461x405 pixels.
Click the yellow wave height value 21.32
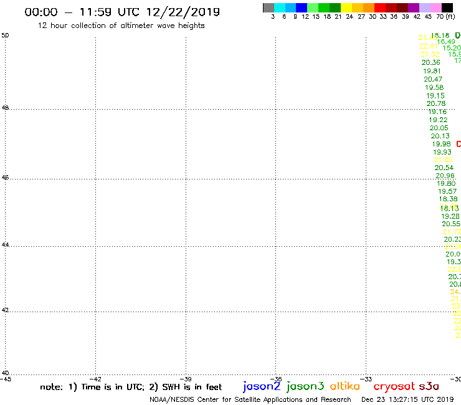430,54
